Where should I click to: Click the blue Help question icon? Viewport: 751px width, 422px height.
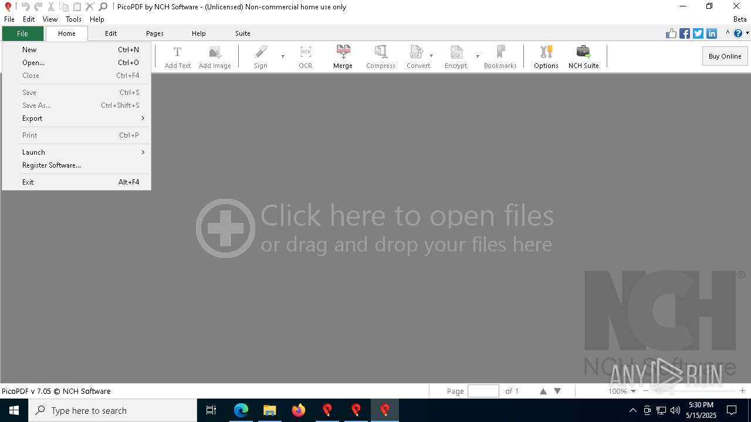[x=738, y=33]
